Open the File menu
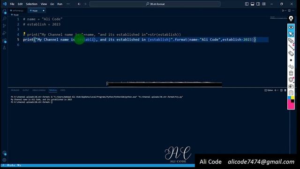 [x=12, y=4]
